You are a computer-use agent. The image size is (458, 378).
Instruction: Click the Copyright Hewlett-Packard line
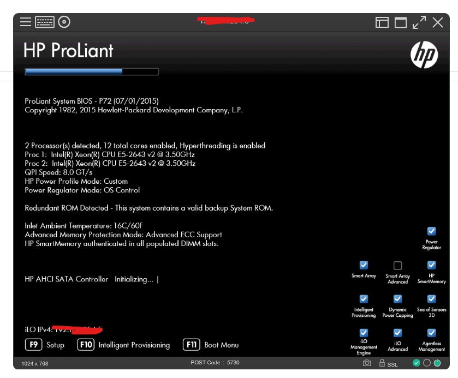coord(134,110)
